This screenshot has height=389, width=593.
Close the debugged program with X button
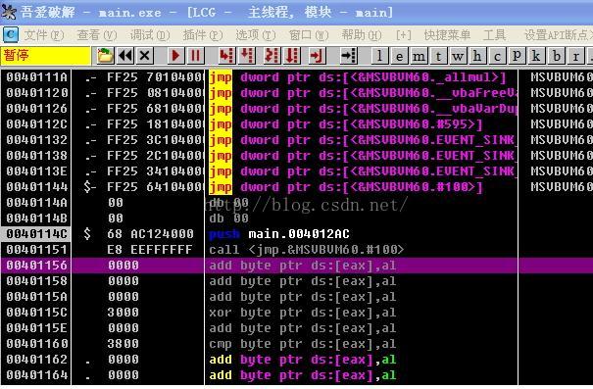click(144, 56)
